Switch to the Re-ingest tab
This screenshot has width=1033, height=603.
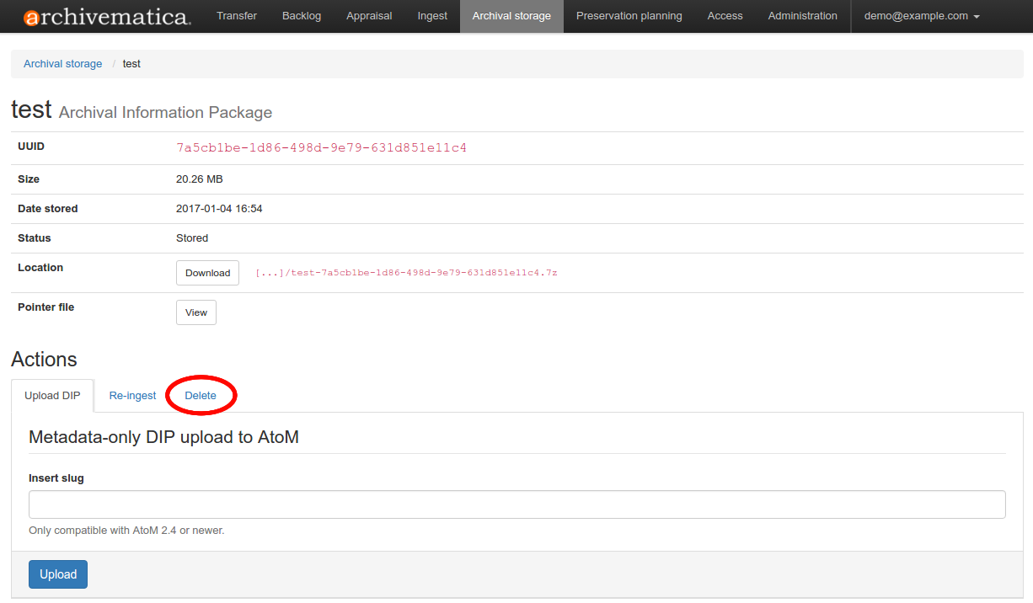tap(132, 396)
